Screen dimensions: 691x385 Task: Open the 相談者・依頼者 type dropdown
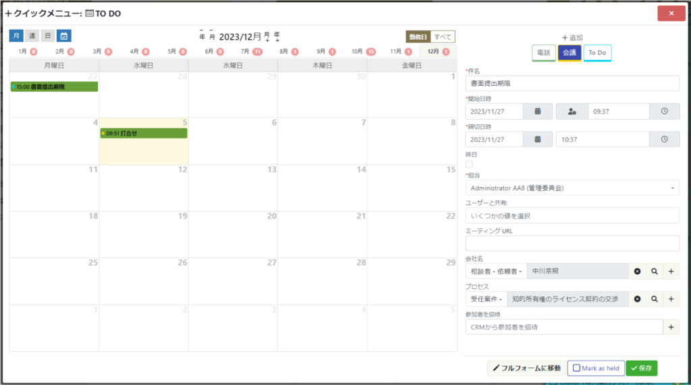coord(496,271)
